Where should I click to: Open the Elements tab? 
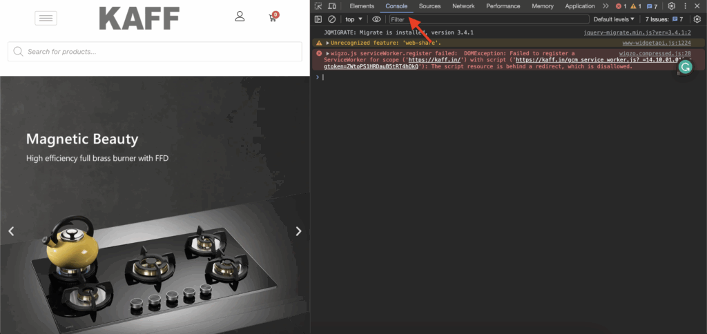[362, 6]
